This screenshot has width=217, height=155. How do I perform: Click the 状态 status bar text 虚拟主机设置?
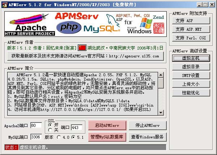point(34,147)
